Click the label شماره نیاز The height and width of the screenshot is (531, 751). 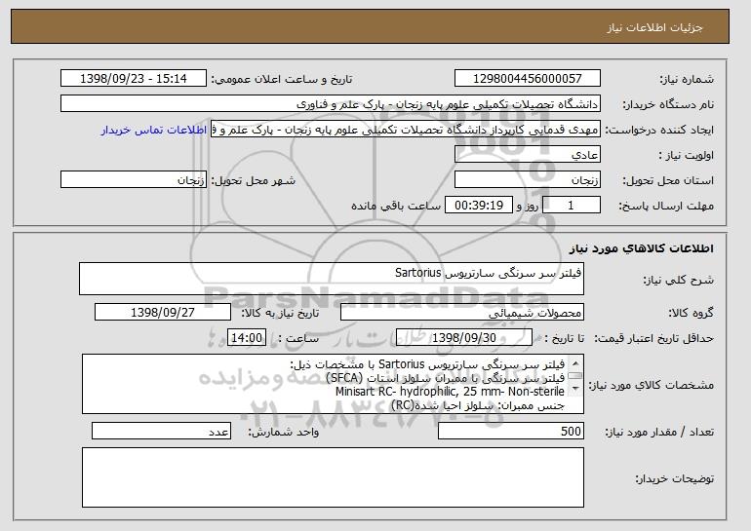[687, 79]
